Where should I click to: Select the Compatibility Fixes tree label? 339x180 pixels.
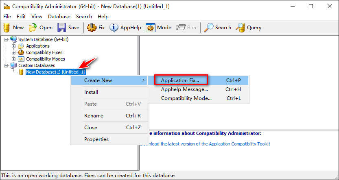click(x=44, y=52)
